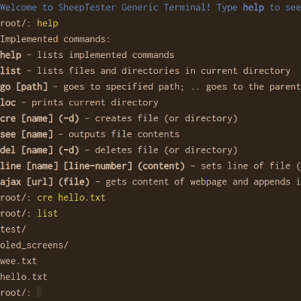Click the 'loc - prints current directory' line
The image size is (301, 301).
click(79, 102)
